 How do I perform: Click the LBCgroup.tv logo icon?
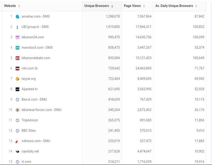pos(17,27)
